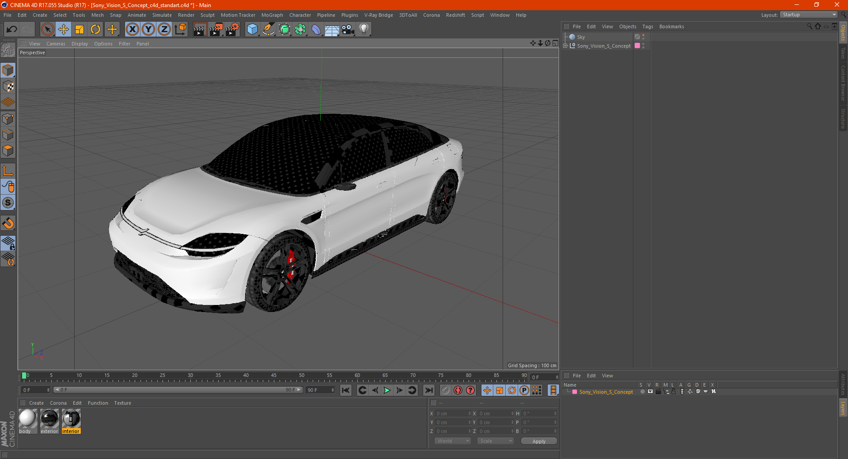This screenshot has height=459, width=848.
Task: Open the World coordinate dropdown
Action: [453, 441]
